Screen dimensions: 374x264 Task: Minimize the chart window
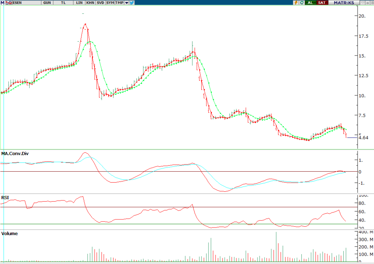(x=367, y=3)
